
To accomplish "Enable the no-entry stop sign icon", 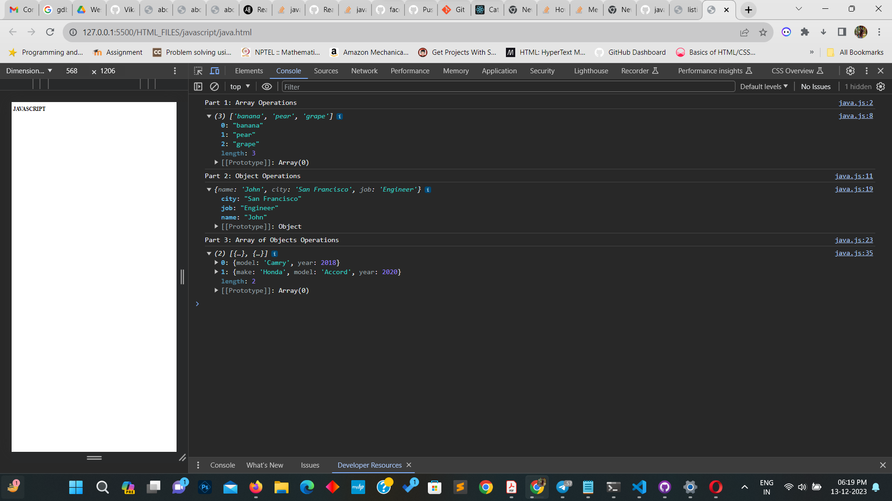I will pos(214,86).
